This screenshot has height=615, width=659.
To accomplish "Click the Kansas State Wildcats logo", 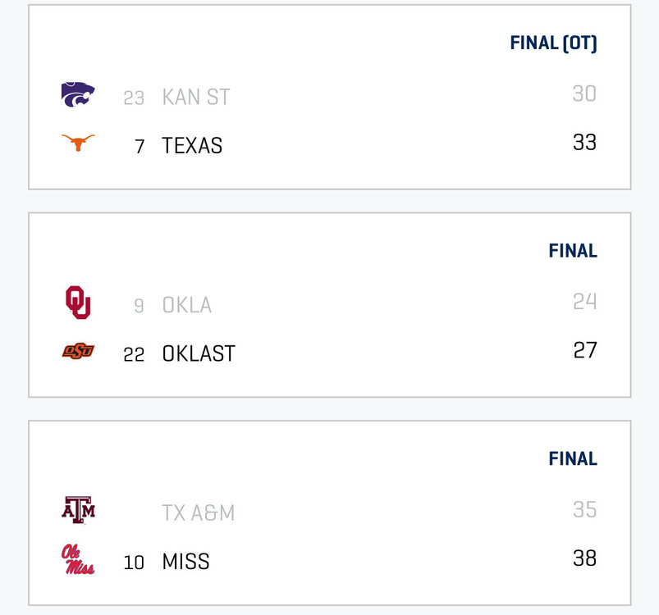I will (x=78, y=95).
